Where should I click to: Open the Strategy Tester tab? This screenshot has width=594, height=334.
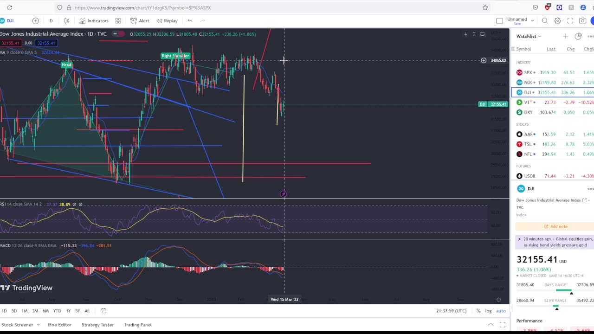(x=97, y=325)
